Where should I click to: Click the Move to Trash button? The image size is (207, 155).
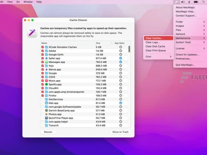(121, 132)
